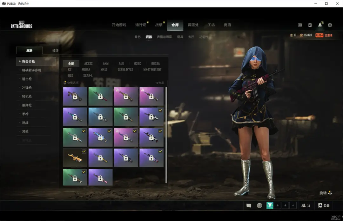Expand the 精确射手步枪 category
Screen dimensions: 343x221
point(31,70)
